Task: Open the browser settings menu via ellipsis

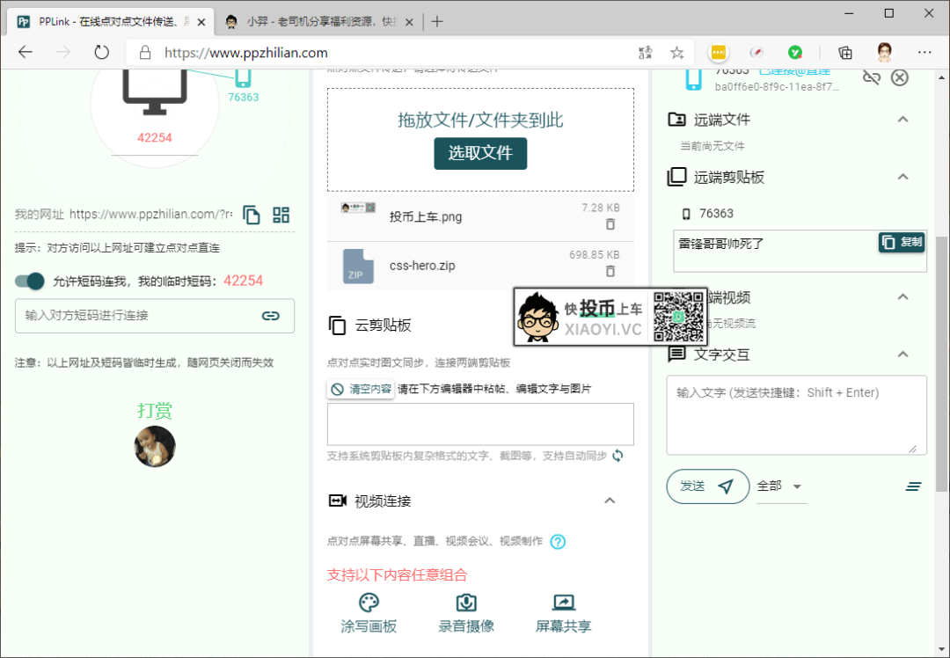Action: 924,53
